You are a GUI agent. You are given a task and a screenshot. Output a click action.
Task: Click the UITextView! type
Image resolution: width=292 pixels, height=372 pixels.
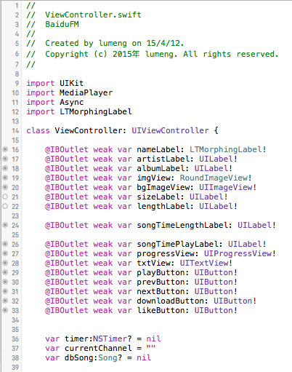(x=206, y=263)
